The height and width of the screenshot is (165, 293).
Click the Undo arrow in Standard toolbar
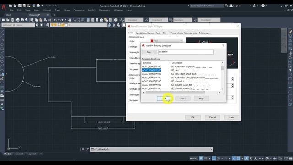55,20
